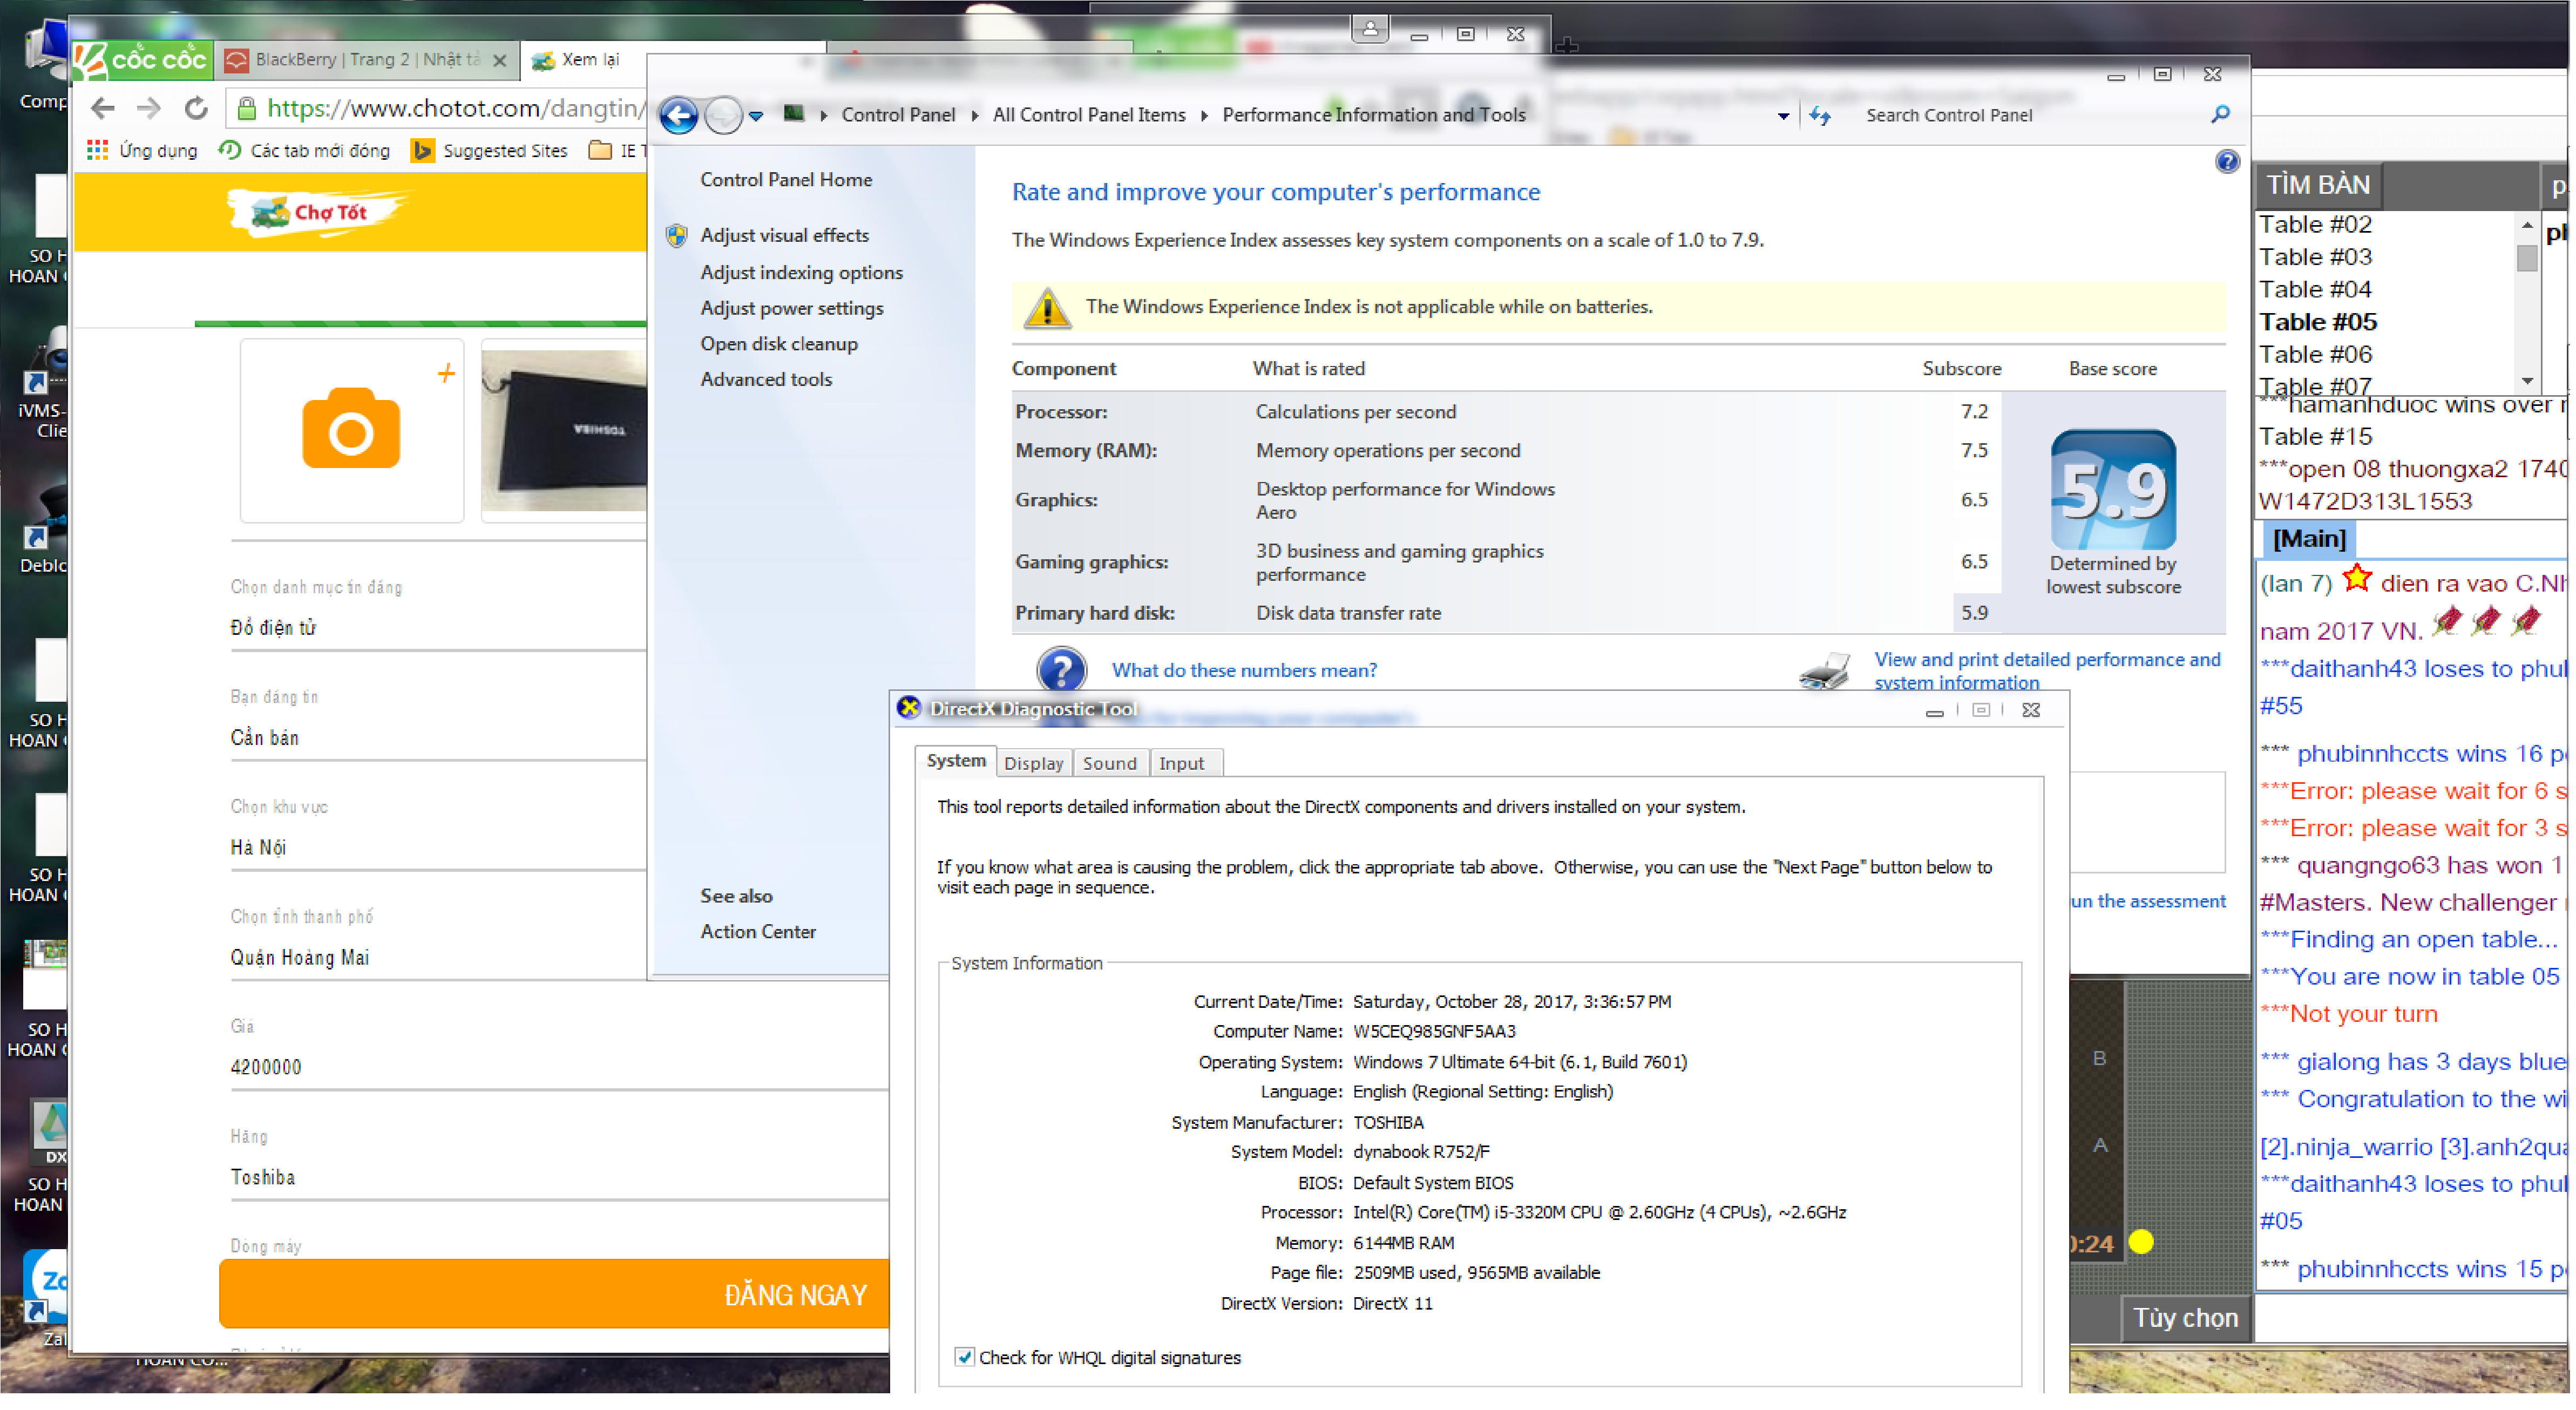Image resolution: width=2576 pixels, height=1410 pixels.
Task: Click What do these numbers mean link
Action: 1244,670
